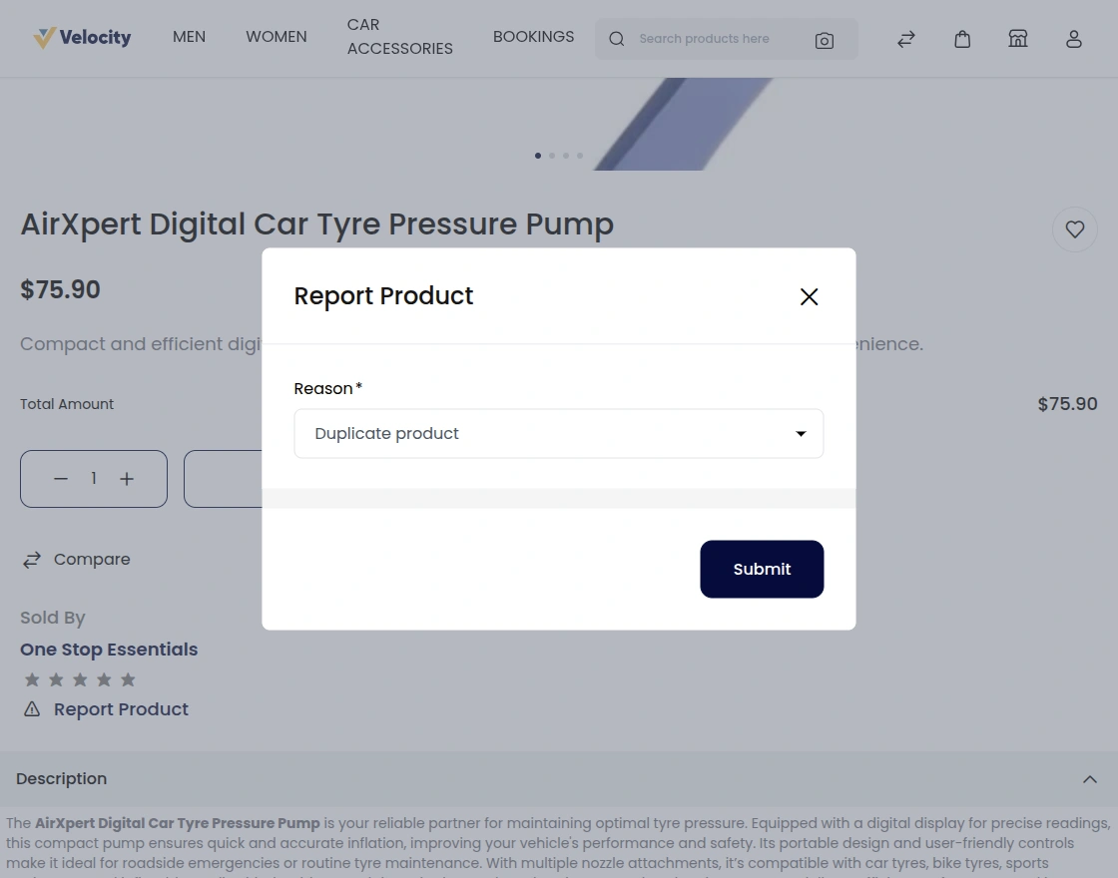Viewport: 1118px width, 878px height.
Task: Click the second carousel dot indicator
Action: pyautogui.click(x=552, y=156)
